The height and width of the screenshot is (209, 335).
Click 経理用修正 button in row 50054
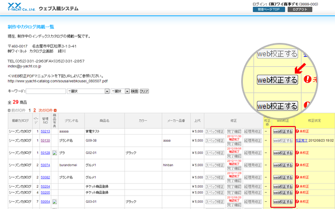253,202
